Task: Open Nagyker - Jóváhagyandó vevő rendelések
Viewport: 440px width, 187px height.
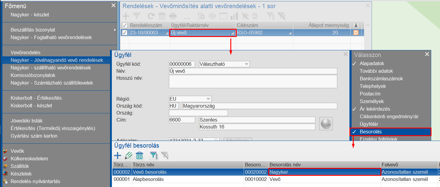Action: [57, 60]
